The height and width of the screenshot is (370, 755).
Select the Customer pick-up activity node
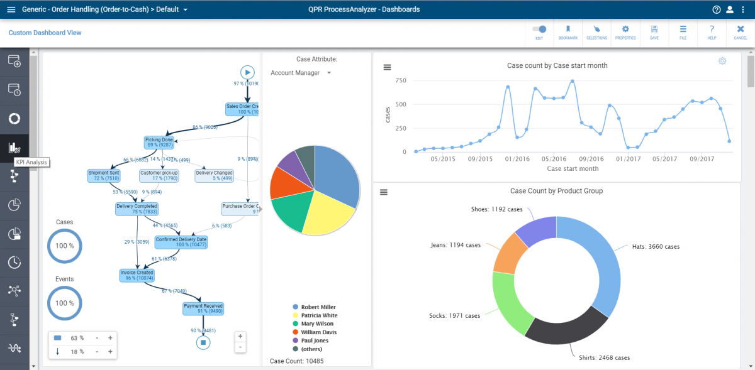159,175
